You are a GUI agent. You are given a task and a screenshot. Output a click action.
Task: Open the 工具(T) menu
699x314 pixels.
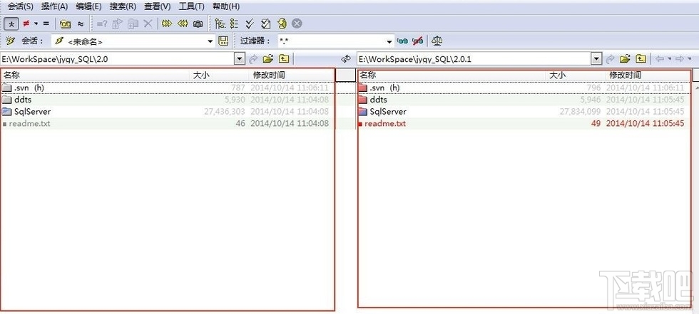coord(191,6)
